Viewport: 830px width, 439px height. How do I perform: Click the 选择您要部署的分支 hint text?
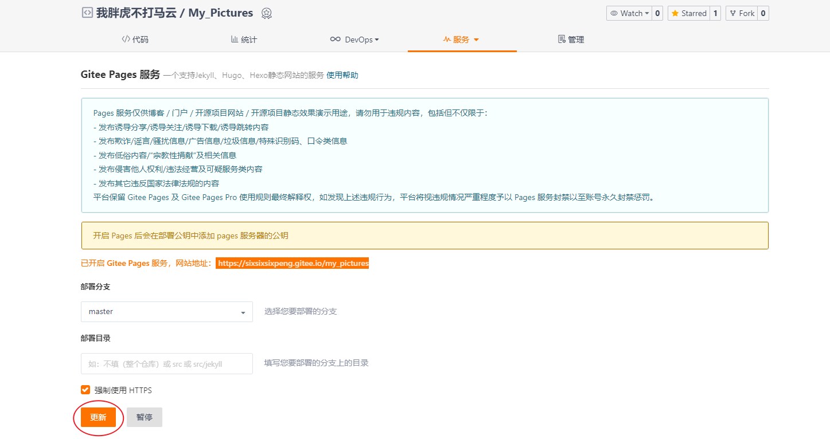coord(301,312)
